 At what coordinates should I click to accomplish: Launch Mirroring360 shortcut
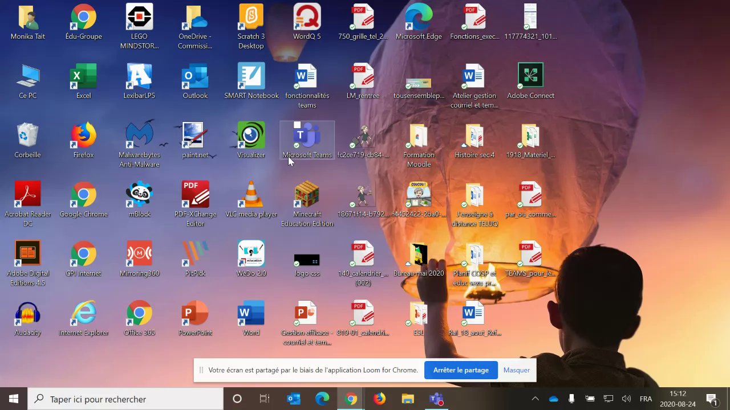click(139, 260)
